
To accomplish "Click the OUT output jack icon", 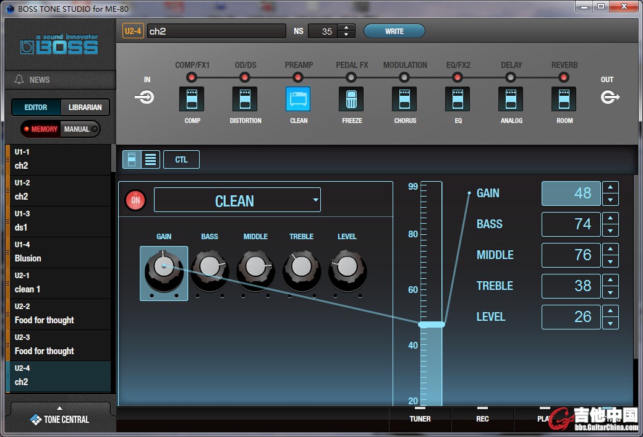I will 610,97.
